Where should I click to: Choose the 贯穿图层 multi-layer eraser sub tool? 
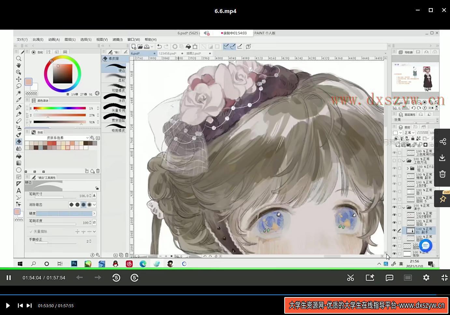point(114,118)
